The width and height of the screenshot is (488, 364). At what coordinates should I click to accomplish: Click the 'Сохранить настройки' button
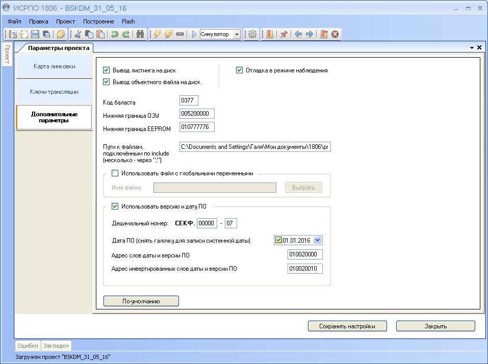(347, 326)
